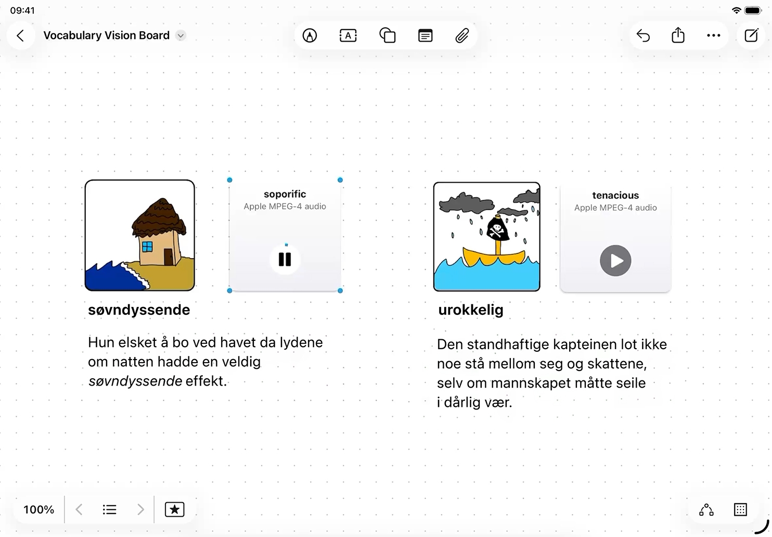Toggle the grid display
Image resolution: width=772 pixels, height=537 pixels.
[740, 509]
